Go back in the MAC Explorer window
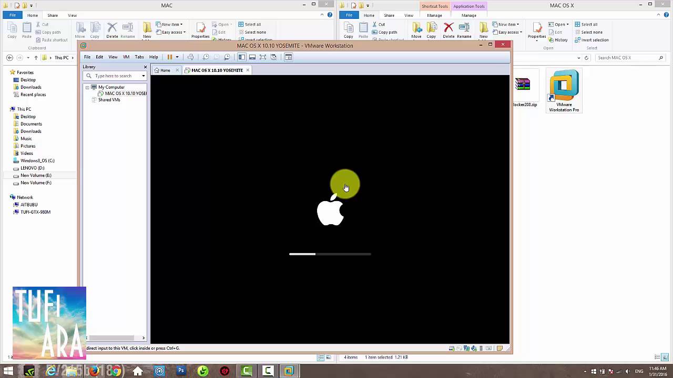 click(x=9, y=58)
